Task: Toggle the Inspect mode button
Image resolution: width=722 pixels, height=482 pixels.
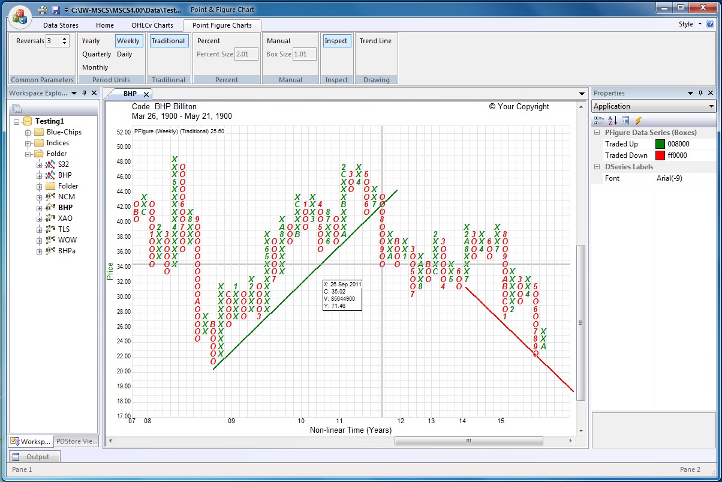Action: pos(336,41)
